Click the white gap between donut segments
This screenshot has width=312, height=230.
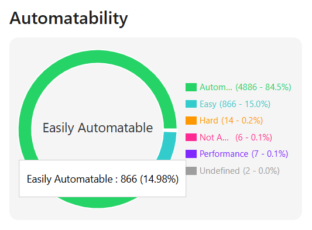pos(170,130)
